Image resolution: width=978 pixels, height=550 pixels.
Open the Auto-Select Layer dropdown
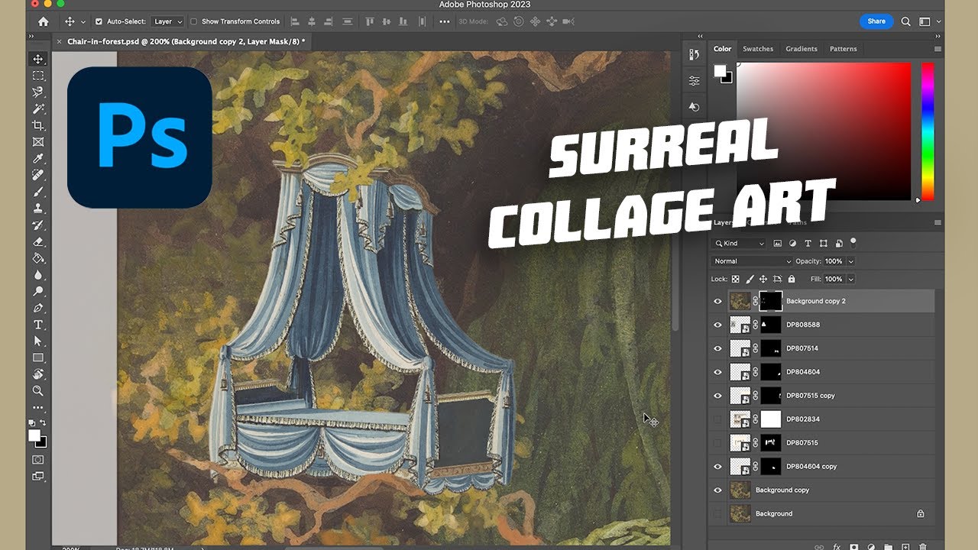(167, 21)
